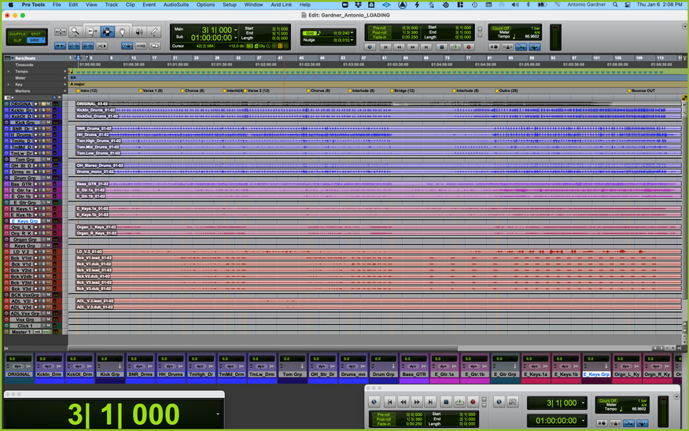689x431 pixels.
Task: Select the Trim tool
Action: 91,31
